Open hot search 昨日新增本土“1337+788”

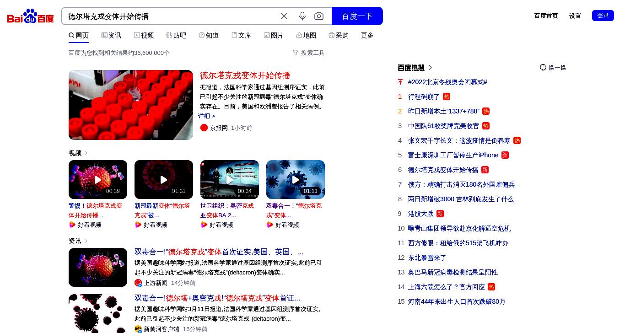point(444,111)
